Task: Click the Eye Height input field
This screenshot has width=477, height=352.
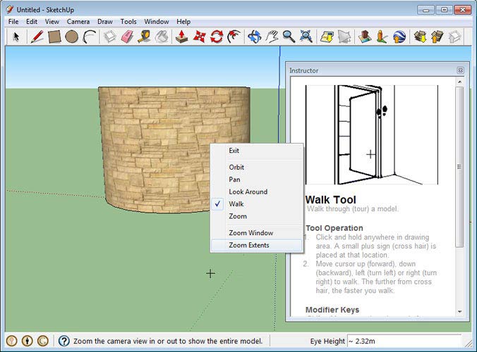Action: tap(402, 341)
